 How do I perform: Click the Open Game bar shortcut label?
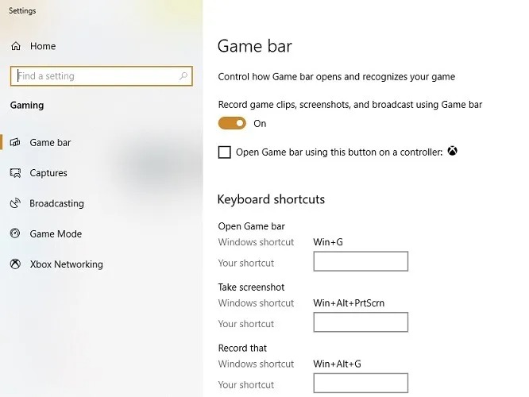coord(251,226)
